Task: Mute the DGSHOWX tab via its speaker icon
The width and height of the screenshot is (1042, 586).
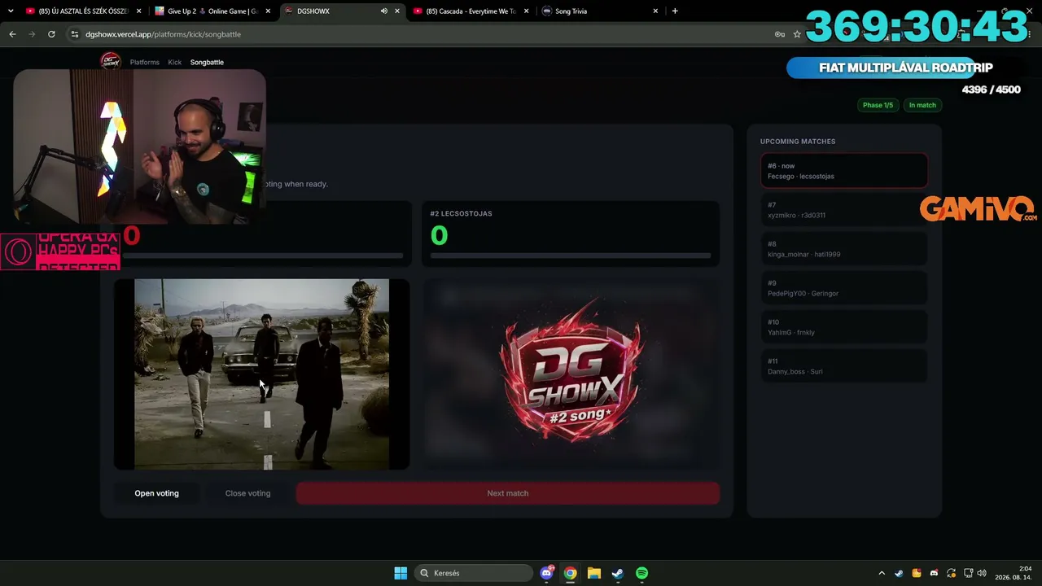Action: (384, 11)
